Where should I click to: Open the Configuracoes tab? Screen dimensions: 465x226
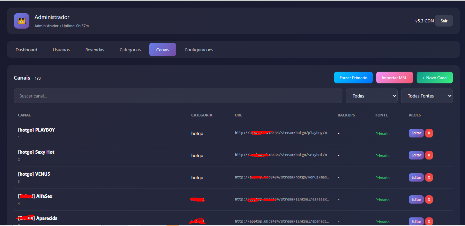199,50
